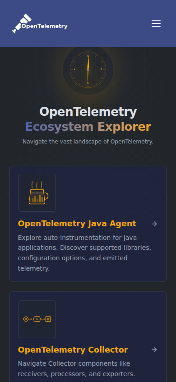This screenshot has height=382, width=176.
Task: Open the OpenTelemetry Collector heading link
Action: coord(73,350)
